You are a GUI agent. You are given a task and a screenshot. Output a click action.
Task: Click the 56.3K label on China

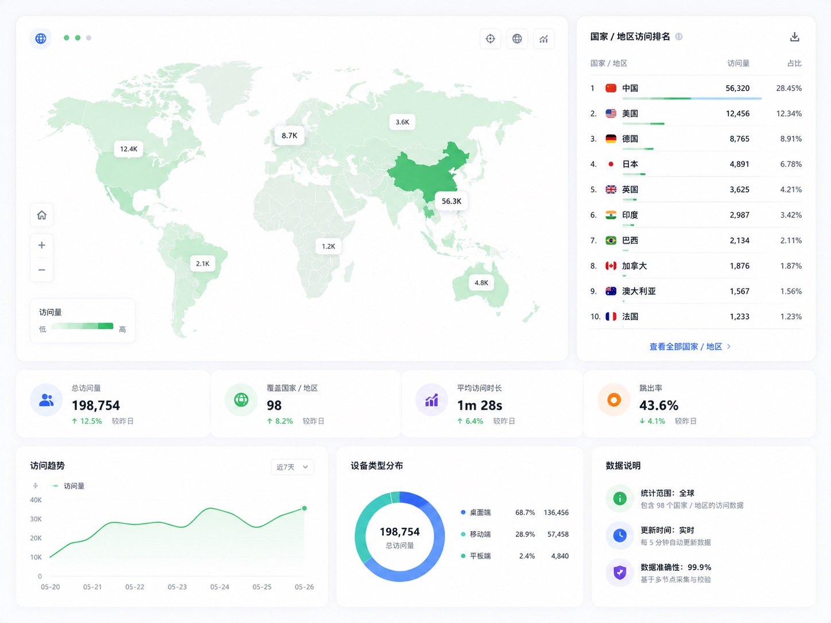(x=452, y=201)
